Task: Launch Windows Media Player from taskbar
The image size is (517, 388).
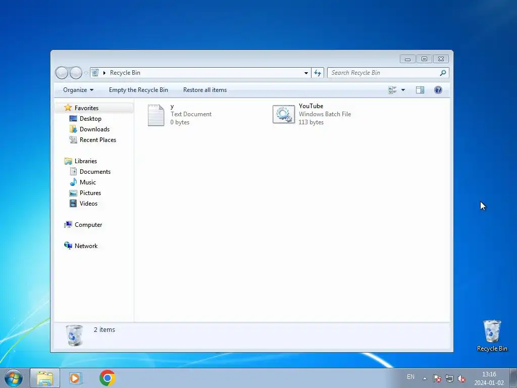Action: pyautogui.click(x=76, y=378)
